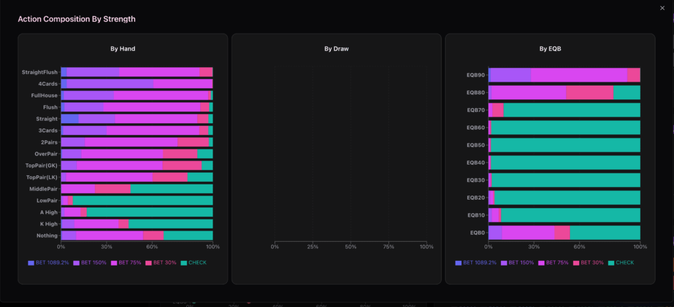Click purple BET 150% segment of 4Cards bar
The height and width of the screenshot is (307, 674).
pyautogui.click(x=110, y=84)
